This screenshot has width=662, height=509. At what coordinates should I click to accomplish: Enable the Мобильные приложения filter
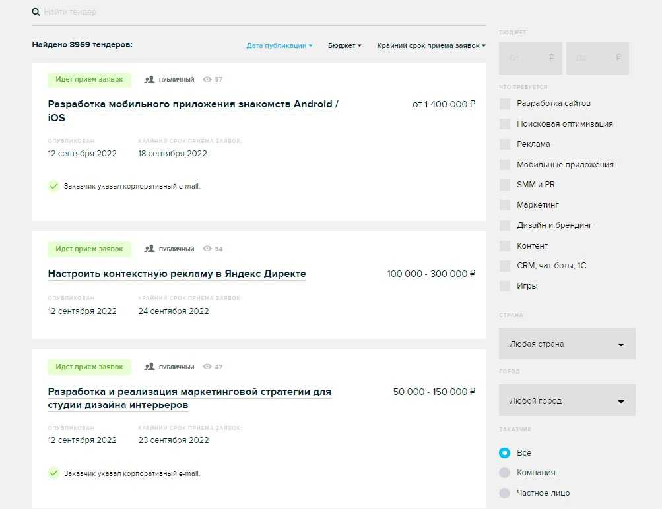coord(505,165)
